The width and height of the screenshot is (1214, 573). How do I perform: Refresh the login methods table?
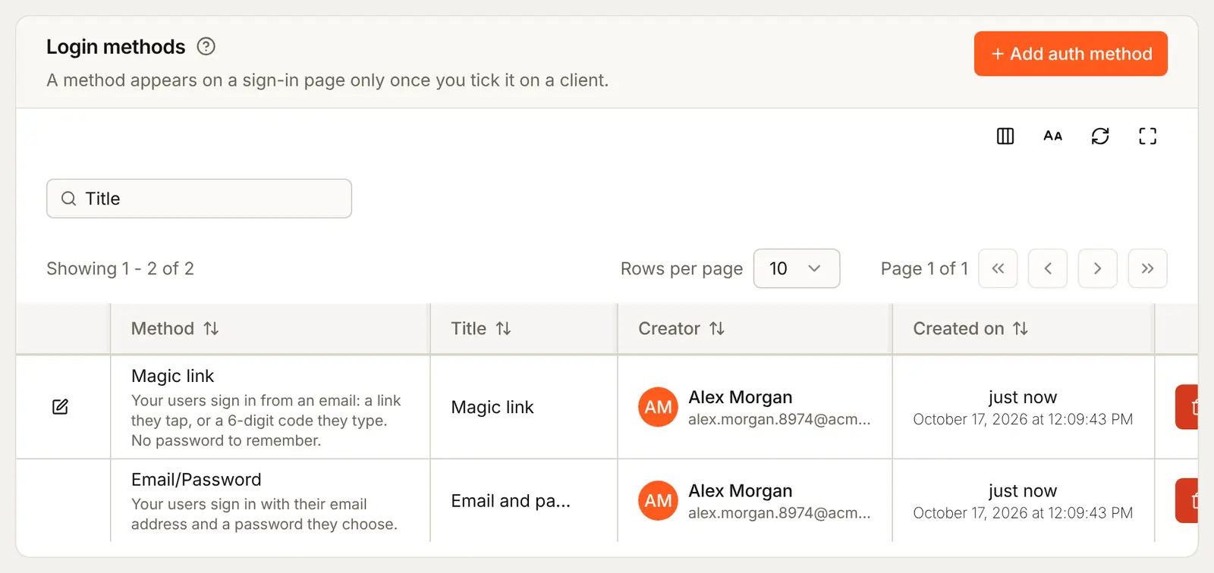pyautogui.click(x=1100, y=136)
